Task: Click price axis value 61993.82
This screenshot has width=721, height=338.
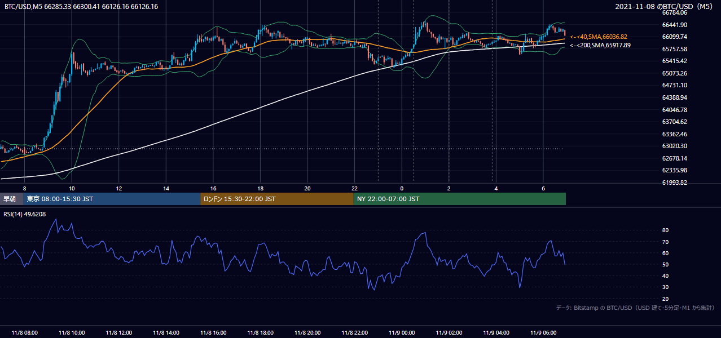Action: (674, 183)
